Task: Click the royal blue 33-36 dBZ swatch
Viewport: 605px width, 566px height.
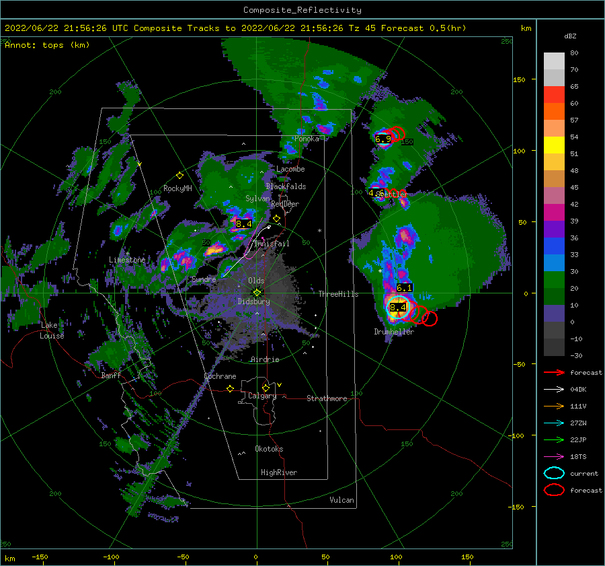Action: point(554,246)
